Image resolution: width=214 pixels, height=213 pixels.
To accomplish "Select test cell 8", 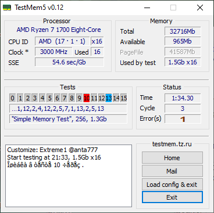I will tap(72, 98).
